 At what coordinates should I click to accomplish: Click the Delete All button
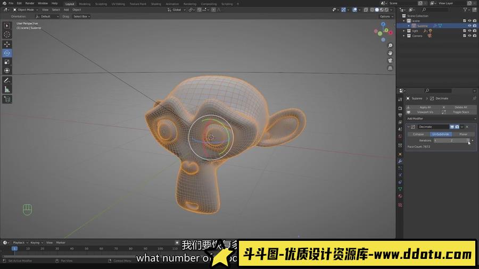pyautogui.click(x=459, y=107)
